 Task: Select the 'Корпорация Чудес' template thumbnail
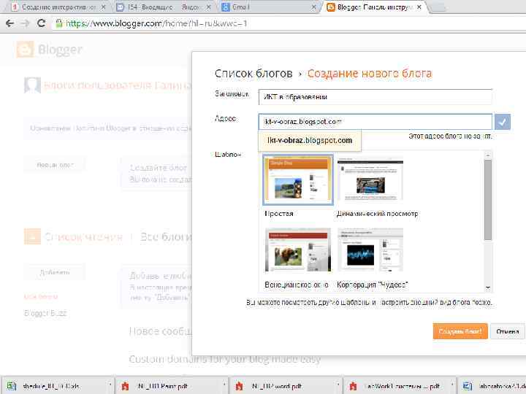(x=370, y=250)
